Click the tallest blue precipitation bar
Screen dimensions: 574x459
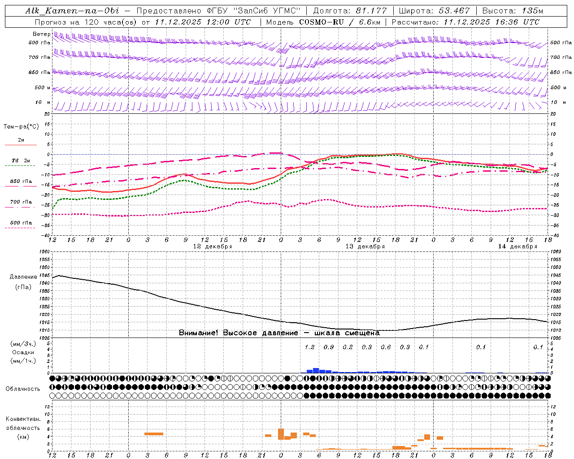pyautogui.click(x=316, y=370)
